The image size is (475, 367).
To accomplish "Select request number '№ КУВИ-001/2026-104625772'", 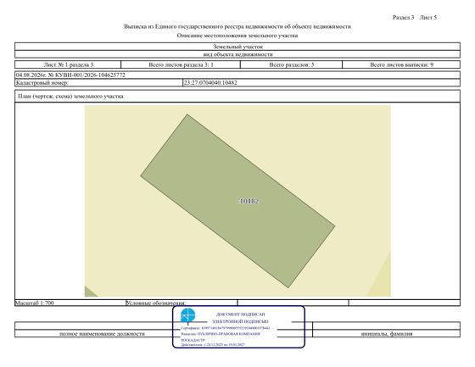I will click(x=87, y=75).
